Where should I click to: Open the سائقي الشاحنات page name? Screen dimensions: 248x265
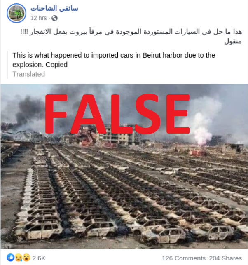54,8
